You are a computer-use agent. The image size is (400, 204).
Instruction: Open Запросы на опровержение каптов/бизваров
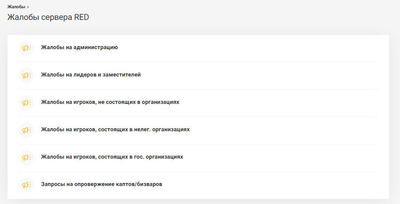coord(101,184)
